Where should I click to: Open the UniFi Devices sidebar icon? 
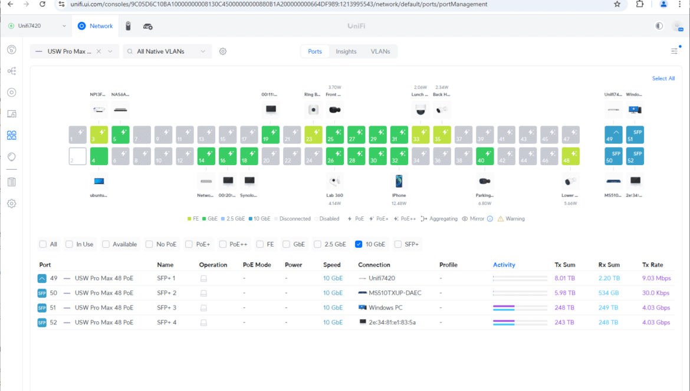tap(12, 93)
